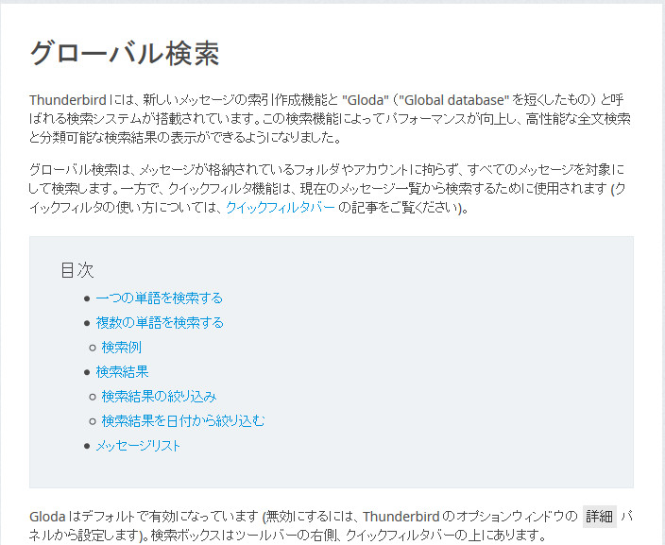Click the グローバル検索 page heading
Image resolution: width=665 pixels, height=545 pixels.
(125, 54)
